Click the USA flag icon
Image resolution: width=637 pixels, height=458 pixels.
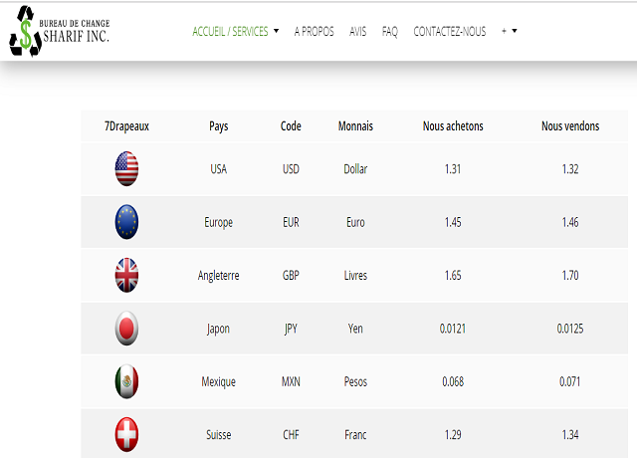[x=126, y=168]
